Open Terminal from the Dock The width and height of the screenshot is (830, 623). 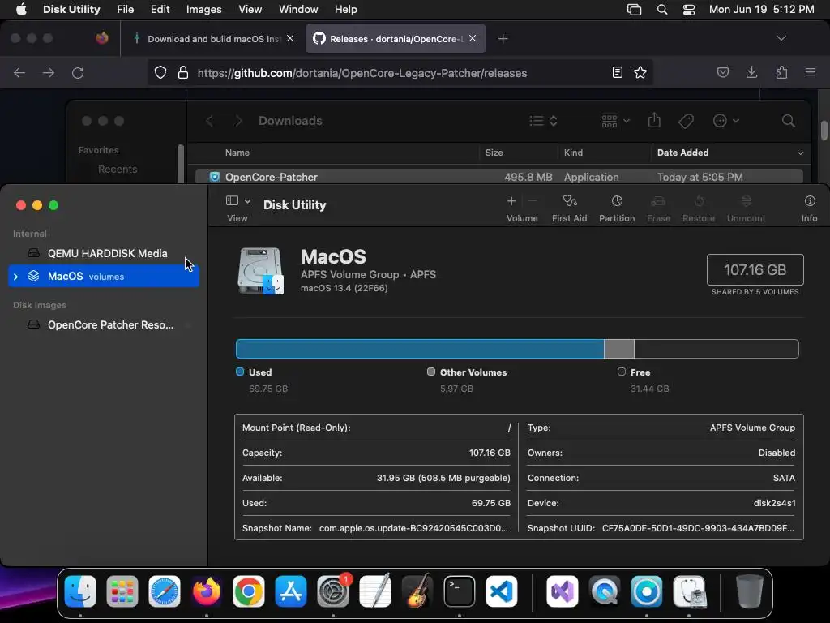pyautogui.click(x=459, y=591)
